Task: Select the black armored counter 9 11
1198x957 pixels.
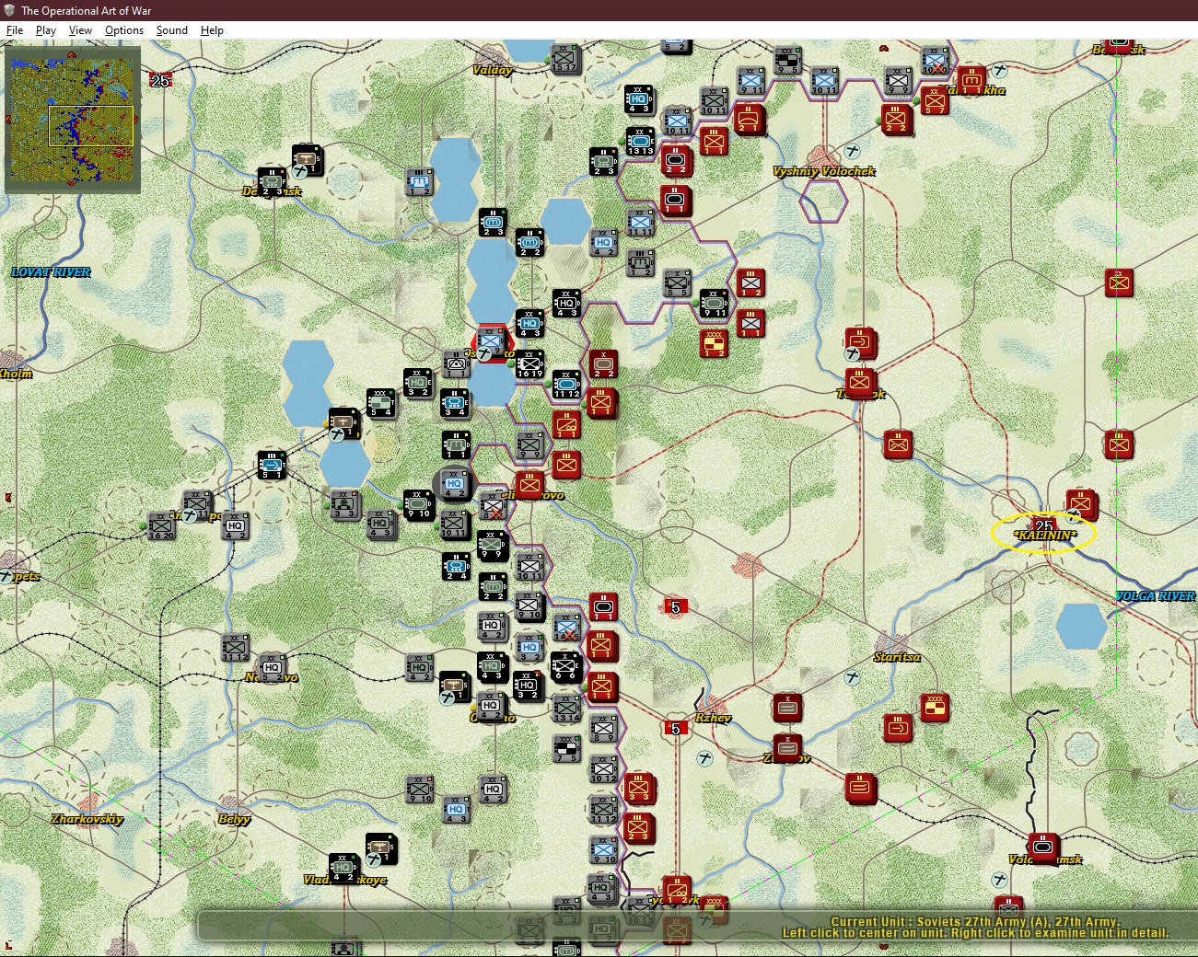Action: click(714, 303)
